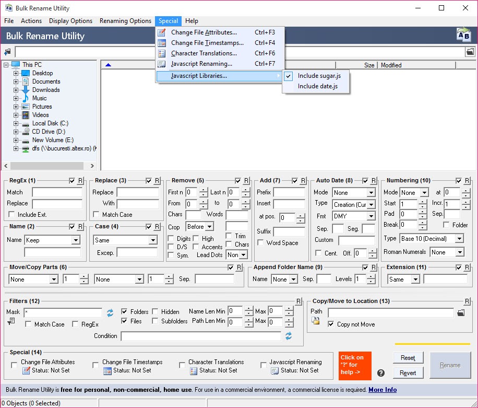Click the RegEx Match input field
The width and height of the screenshot is (478, 408).
click(57, 192)
